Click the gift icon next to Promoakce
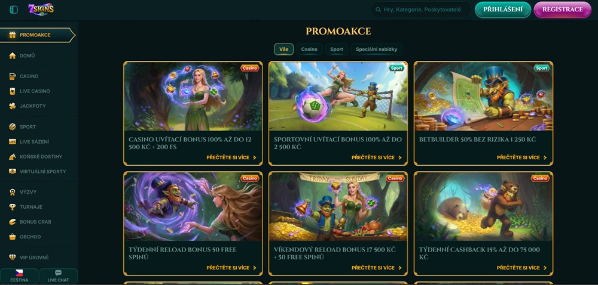Viewport: 598px width, 285px height. (x=13, y=35)
